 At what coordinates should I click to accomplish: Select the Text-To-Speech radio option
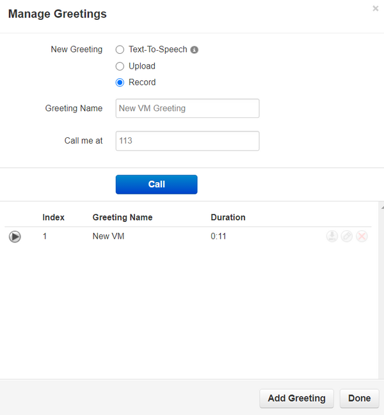120,49
